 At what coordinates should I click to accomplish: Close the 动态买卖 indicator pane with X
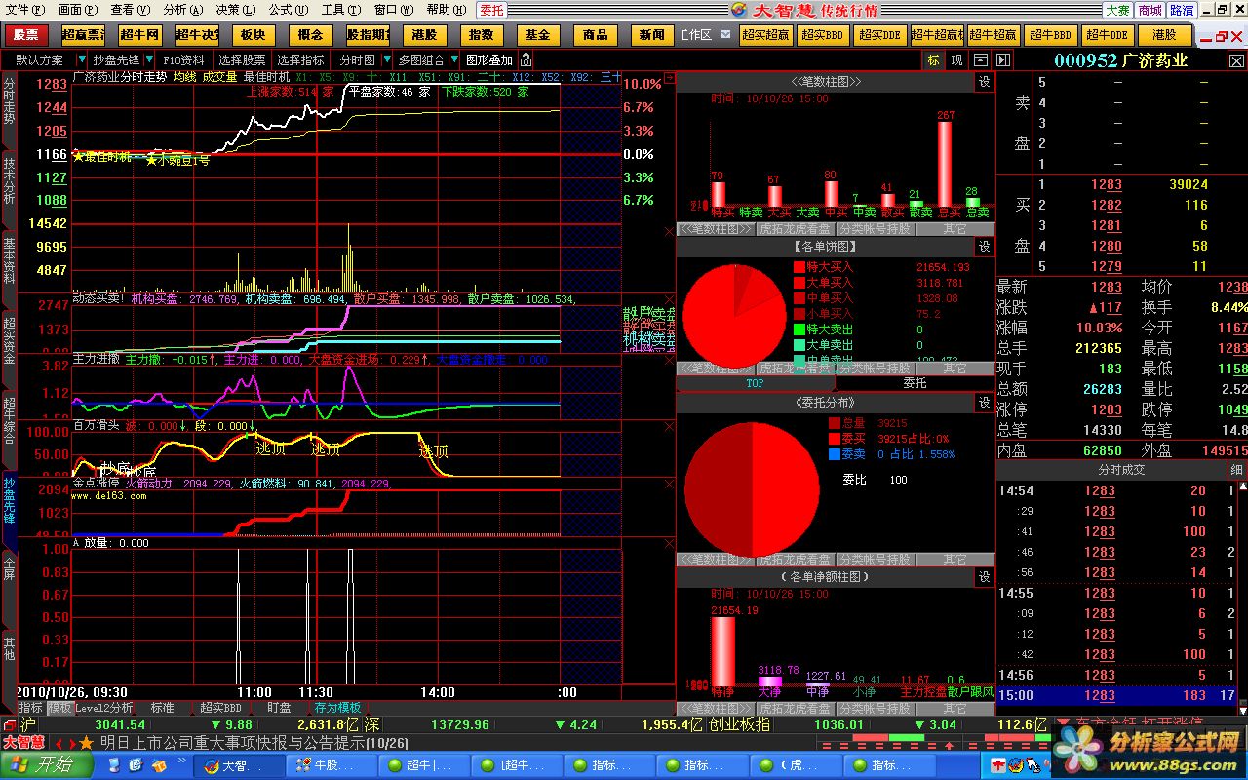point(669,300)
